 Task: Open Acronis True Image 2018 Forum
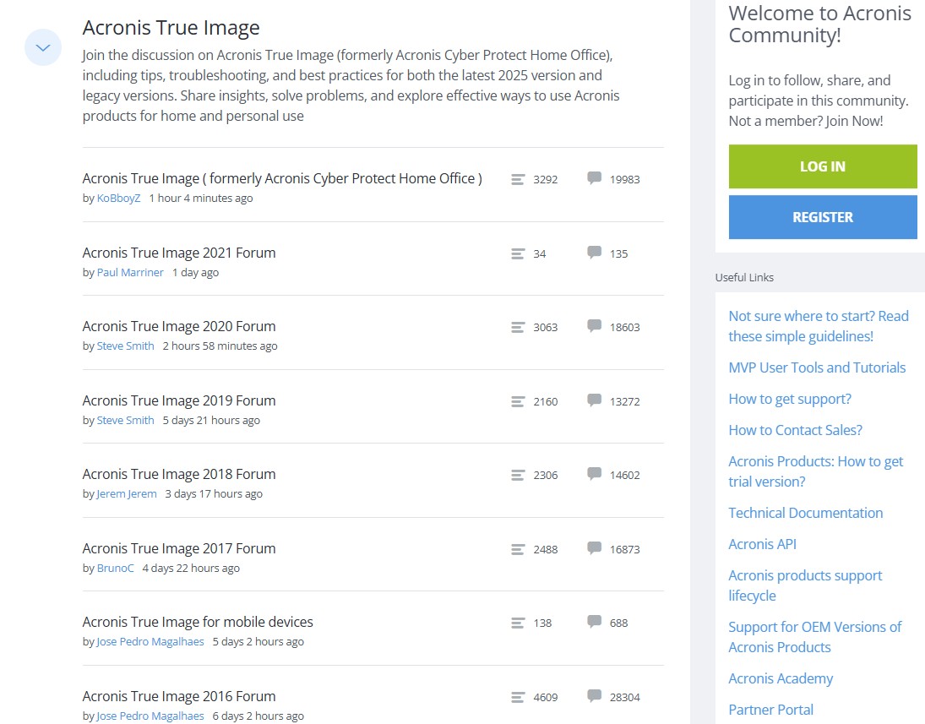click(x=179, y=475)
